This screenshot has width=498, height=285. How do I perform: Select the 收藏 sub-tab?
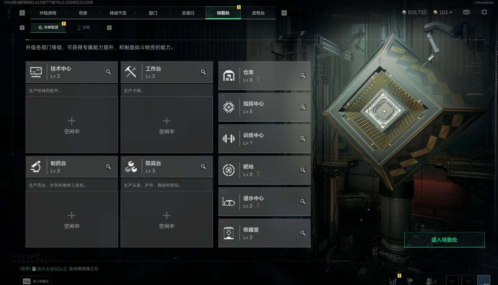coord(84,27)
